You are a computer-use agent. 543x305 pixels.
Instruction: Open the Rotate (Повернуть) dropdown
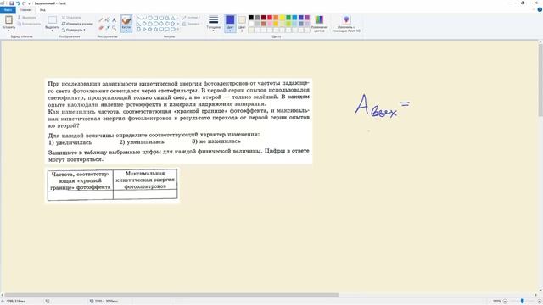[74, 30]
